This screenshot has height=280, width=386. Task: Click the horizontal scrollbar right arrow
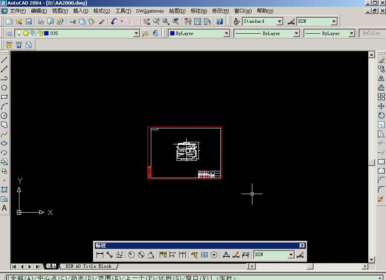point(365,266)
